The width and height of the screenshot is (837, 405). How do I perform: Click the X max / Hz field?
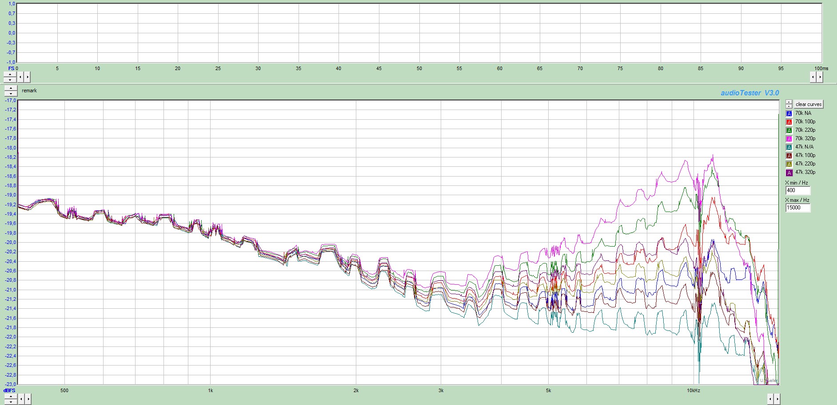[x=797, y=208]
